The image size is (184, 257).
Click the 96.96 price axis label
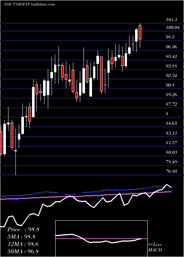[172, 47]
